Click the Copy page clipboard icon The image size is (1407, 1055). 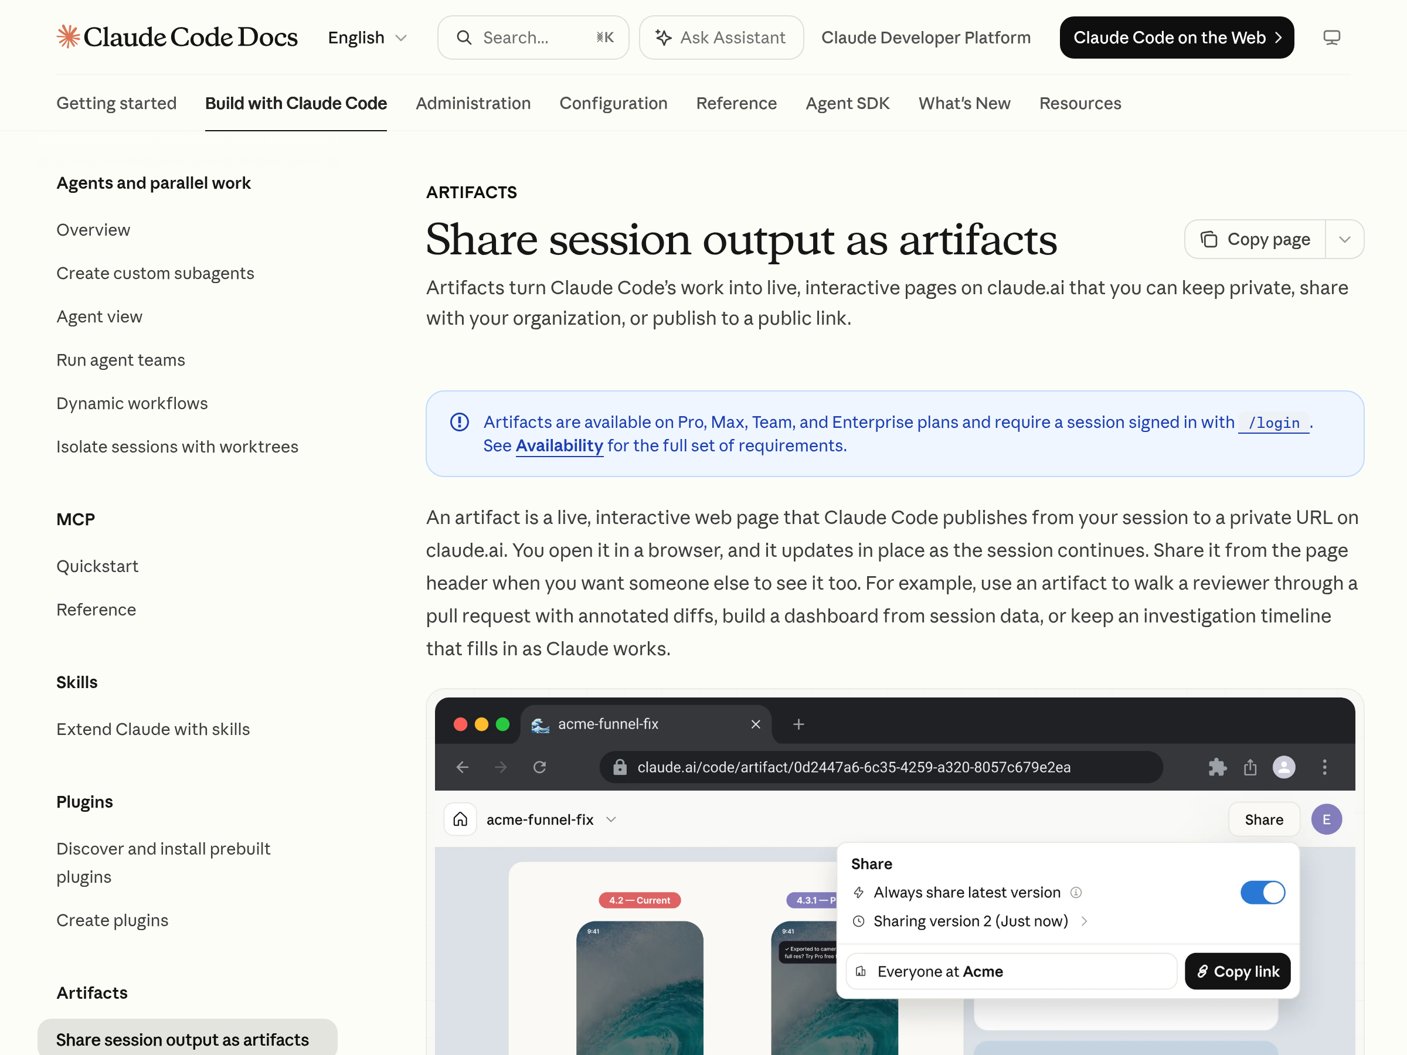(x=1208, y=240)
